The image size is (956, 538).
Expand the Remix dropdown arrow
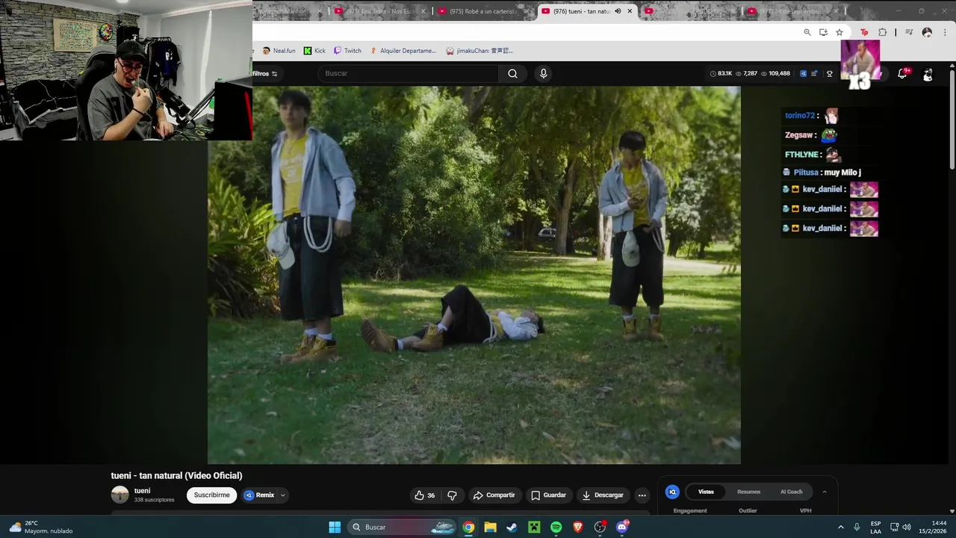[282, 495]
